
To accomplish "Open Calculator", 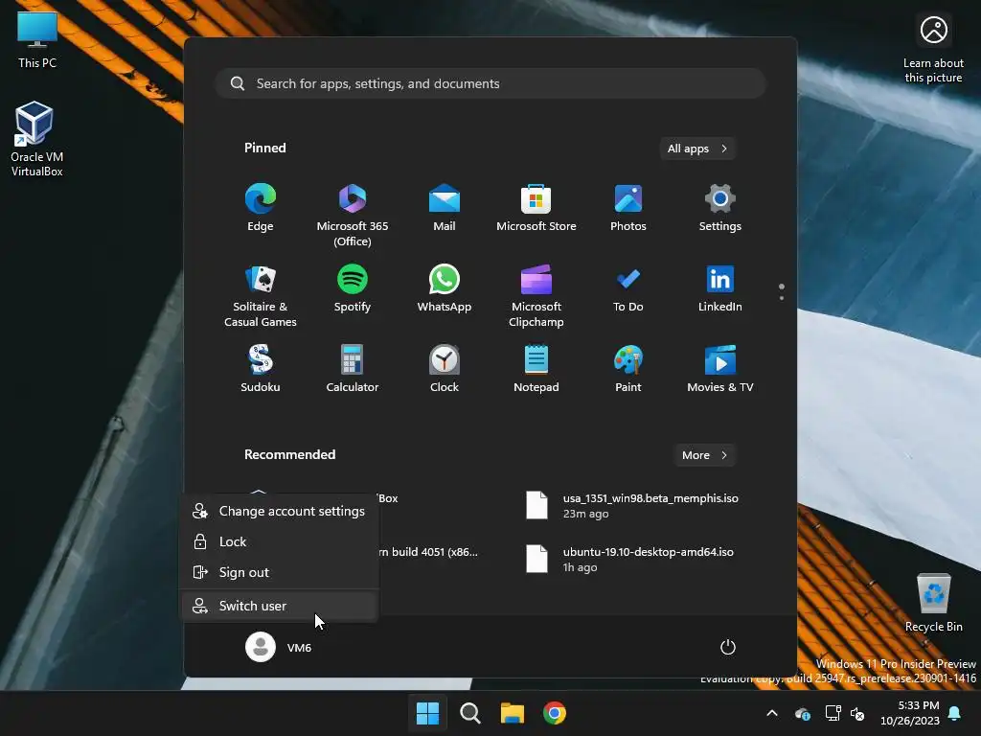I will pyautogui.click(x=353, y=369).
